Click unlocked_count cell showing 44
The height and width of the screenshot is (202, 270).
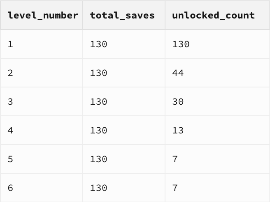click(x=217, y=73)
